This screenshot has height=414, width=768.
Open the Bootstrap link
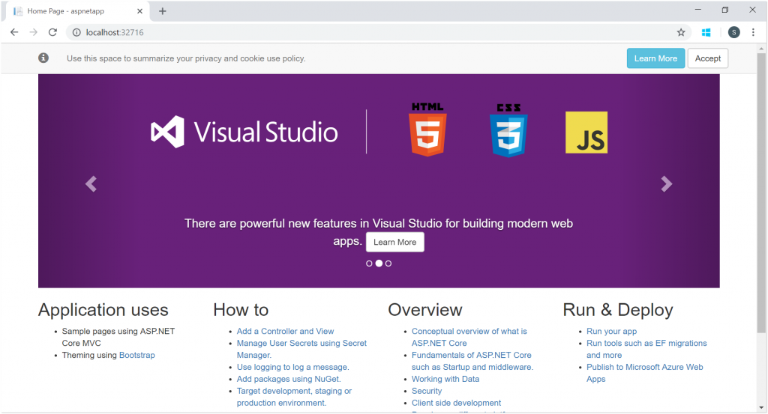pyautogui.click(x=137, y=355)
